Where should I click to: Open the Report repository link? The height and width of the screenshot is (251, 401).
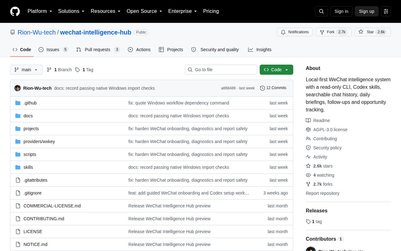322,193
